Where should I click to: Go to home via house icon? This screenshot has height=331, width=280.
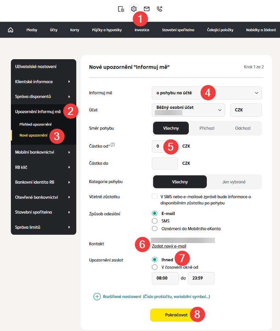click(x=10, y=30)
